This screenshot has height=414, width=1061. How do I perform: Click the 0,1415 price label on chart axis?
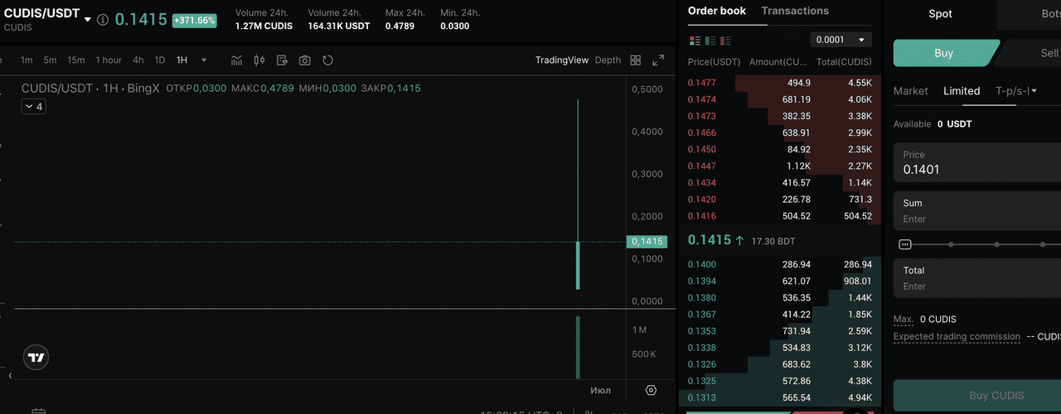647,242
